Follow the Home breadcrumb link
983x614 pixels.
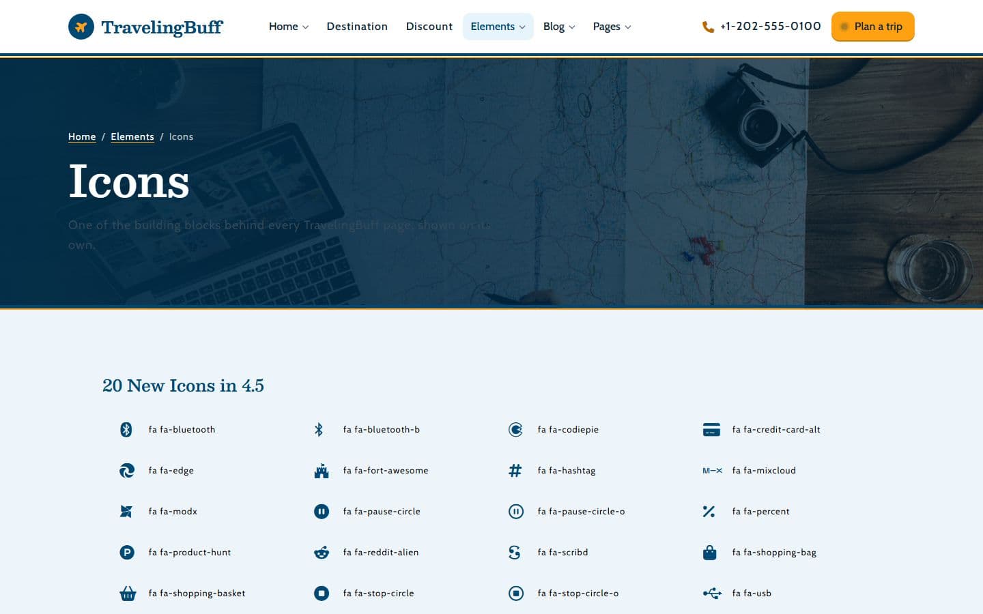point(82,136)
